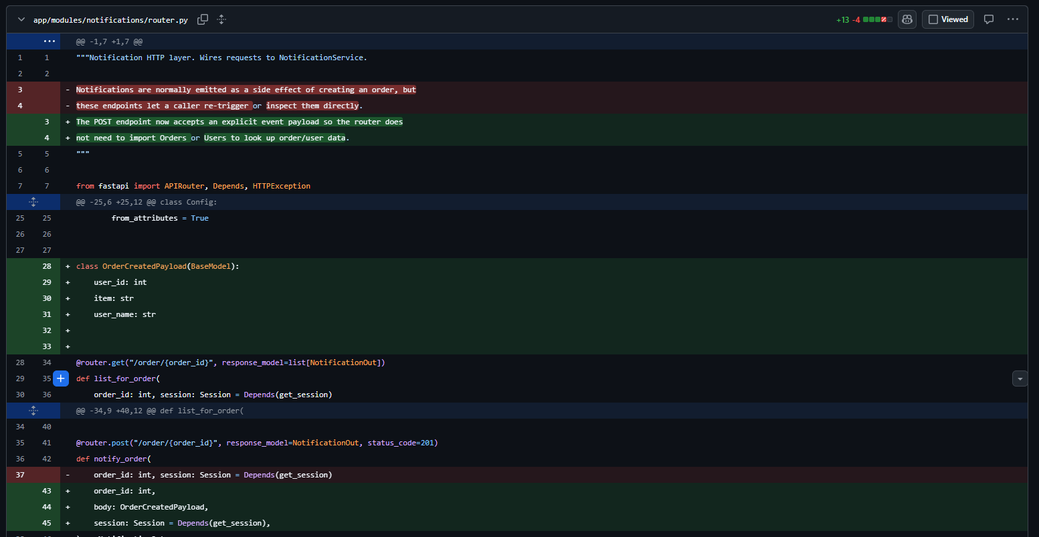
Task: Add a comment on line 35 with plus button
Action: click(x=60, y=379)
